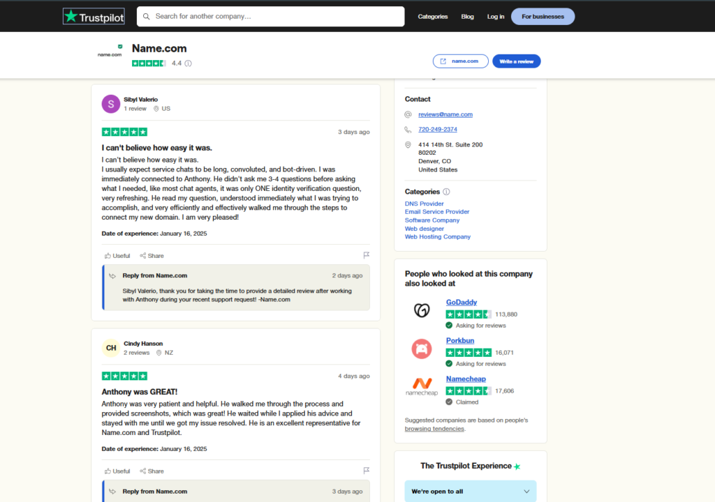Click the header star rating for Name.com
This screenshot has width=715, height=502.
point(149,63)
